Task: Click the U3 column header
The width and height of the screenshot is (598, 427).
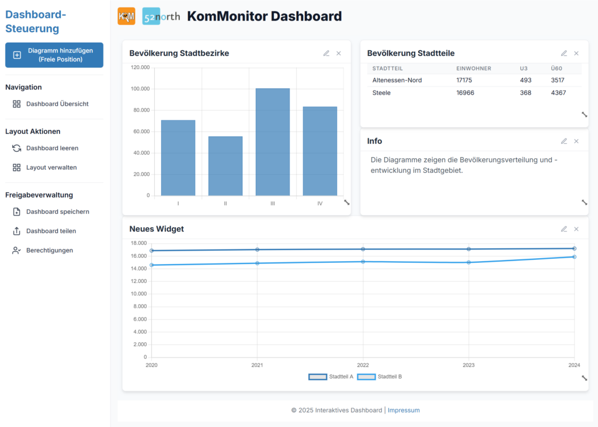Action: click(x=524, y=69)
